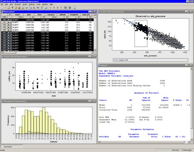
Task: Click data table horizontal scrollbar right arrow
Action: tap(92, 52)
